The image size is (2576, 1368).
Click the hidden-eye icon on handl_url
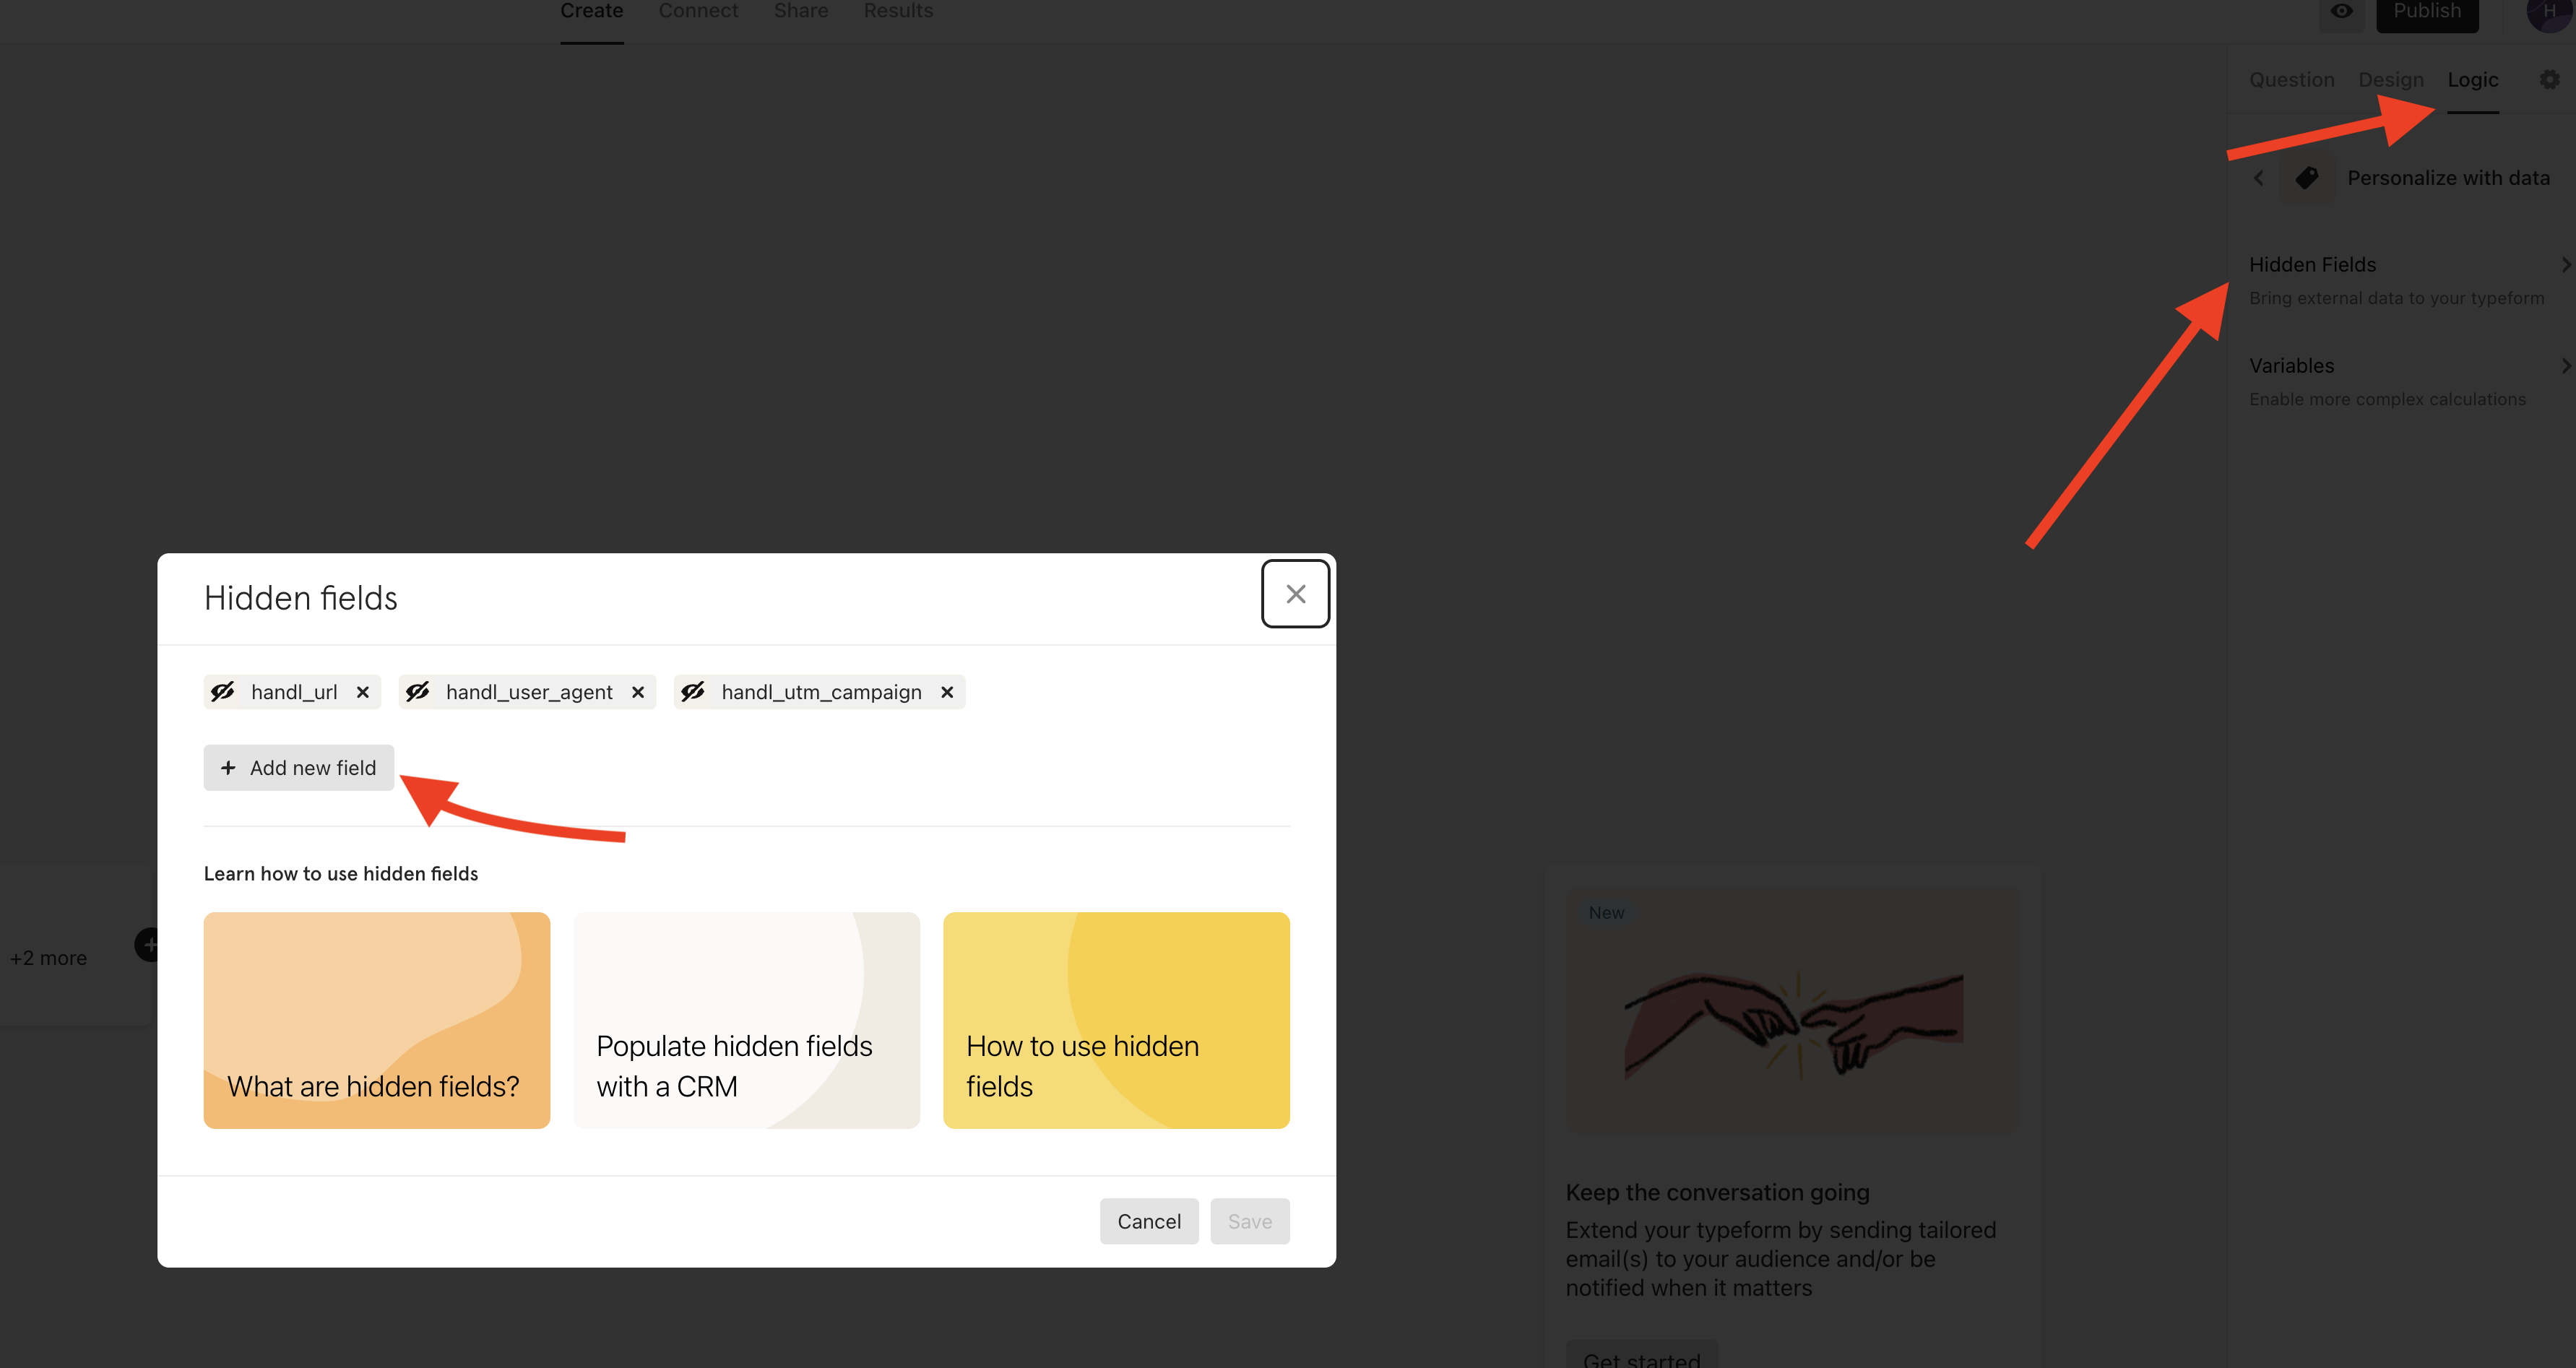click(223, 692)
